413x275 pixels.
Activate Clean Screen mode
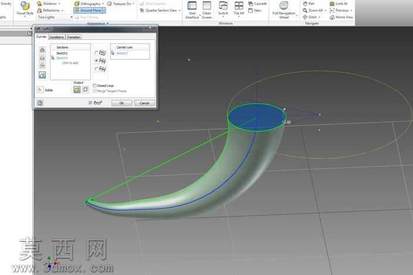pyautogui.click(x=206, y=10)
